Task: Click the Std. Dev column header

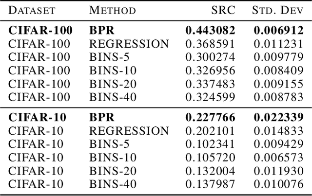Action: (x=277, y=10)
